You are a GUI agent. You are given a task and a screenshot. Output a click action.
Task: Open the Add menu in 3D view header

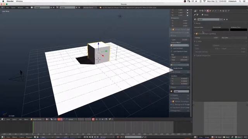tap(20, 119)
